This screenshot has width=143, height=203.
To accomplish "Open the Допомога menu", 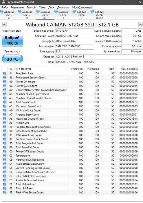I will tap(63, 7).
